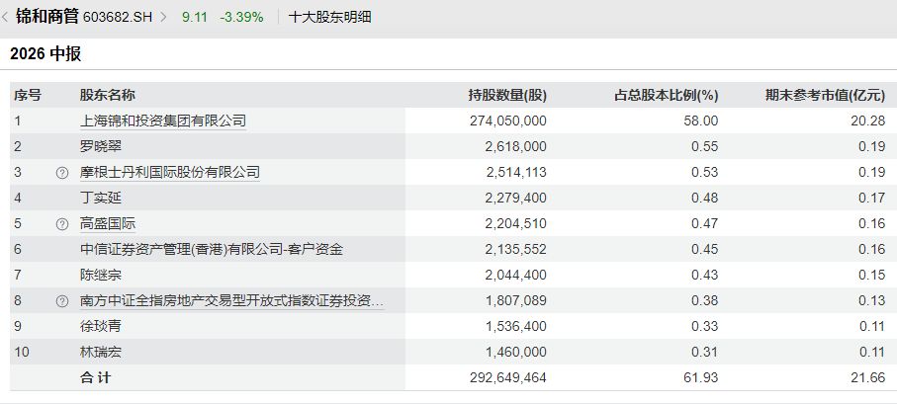The width and height of the screenshot is (897, 404).
Task: Click share count 1,536,400
Action: pos(515,327)
